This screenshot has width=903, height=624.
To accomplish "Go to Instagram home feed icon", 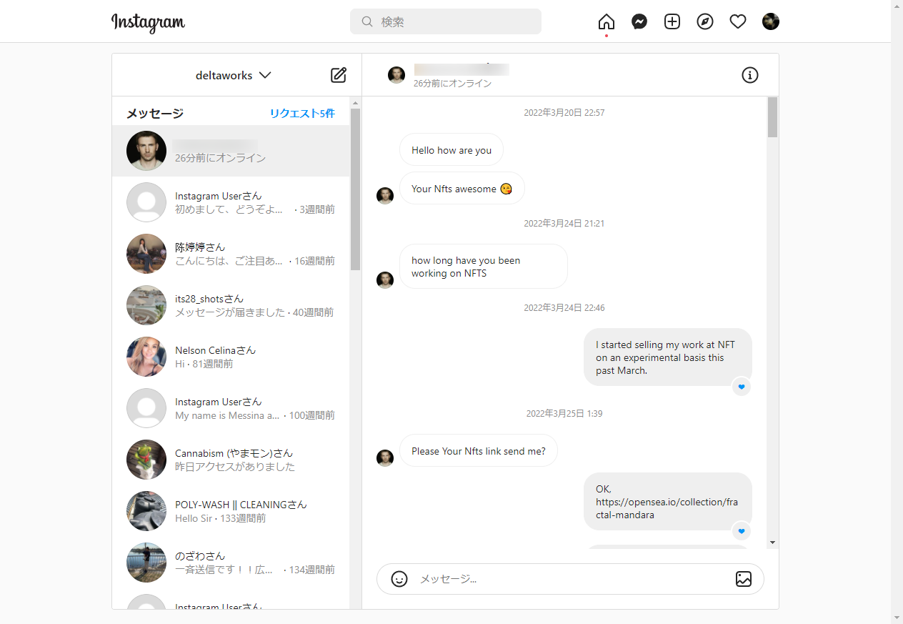I will coord(606,21).
